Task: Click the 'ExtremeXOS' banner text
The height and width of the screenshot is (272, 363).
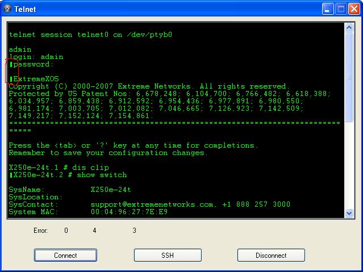Action: click(x=36, y=79)
